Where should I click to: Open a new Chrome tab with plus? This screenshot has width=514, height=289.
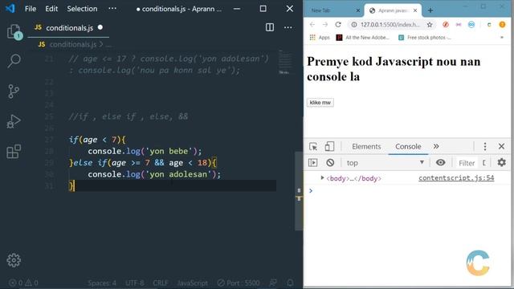click(x=430, y=10)
